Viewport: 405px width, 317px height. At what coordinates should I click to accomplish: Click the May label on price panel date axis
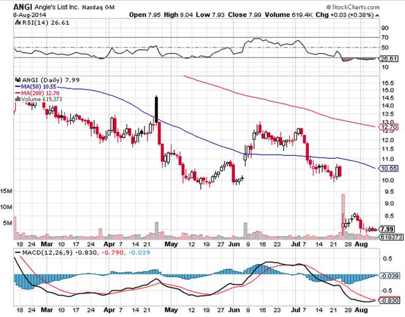[x=171, y=244]
